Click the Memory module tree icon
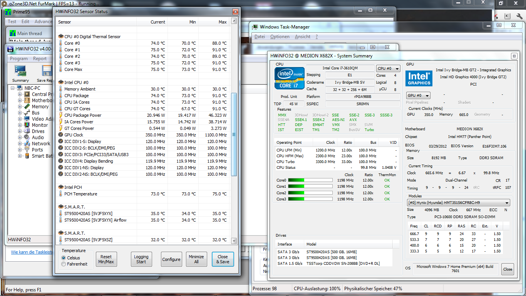The height and width of the screenshot is (296, 526). [27, 106]
